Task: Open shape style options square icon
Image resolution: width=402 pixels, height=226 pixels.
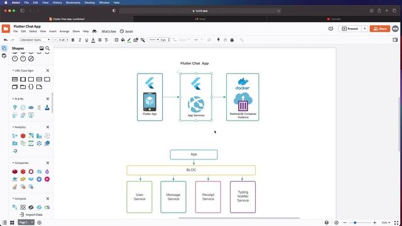Action: [x=116, y=40]
